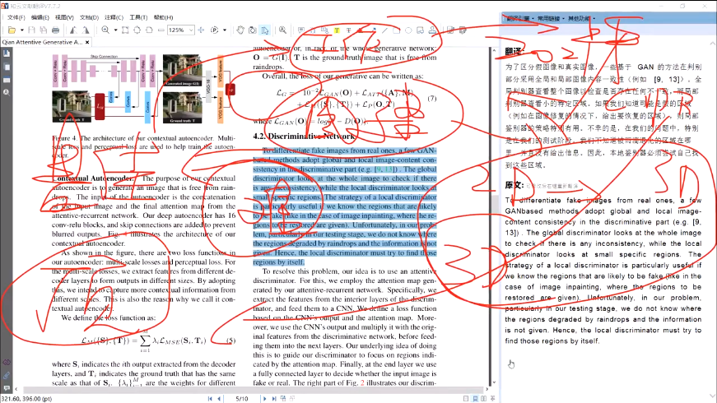Select the rectangle annotation tool
Viewport: 717px width, 403px height.
397,30
